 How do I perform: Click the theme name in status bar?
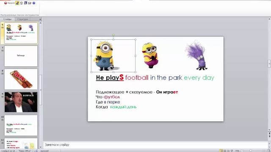coord(25,151)
